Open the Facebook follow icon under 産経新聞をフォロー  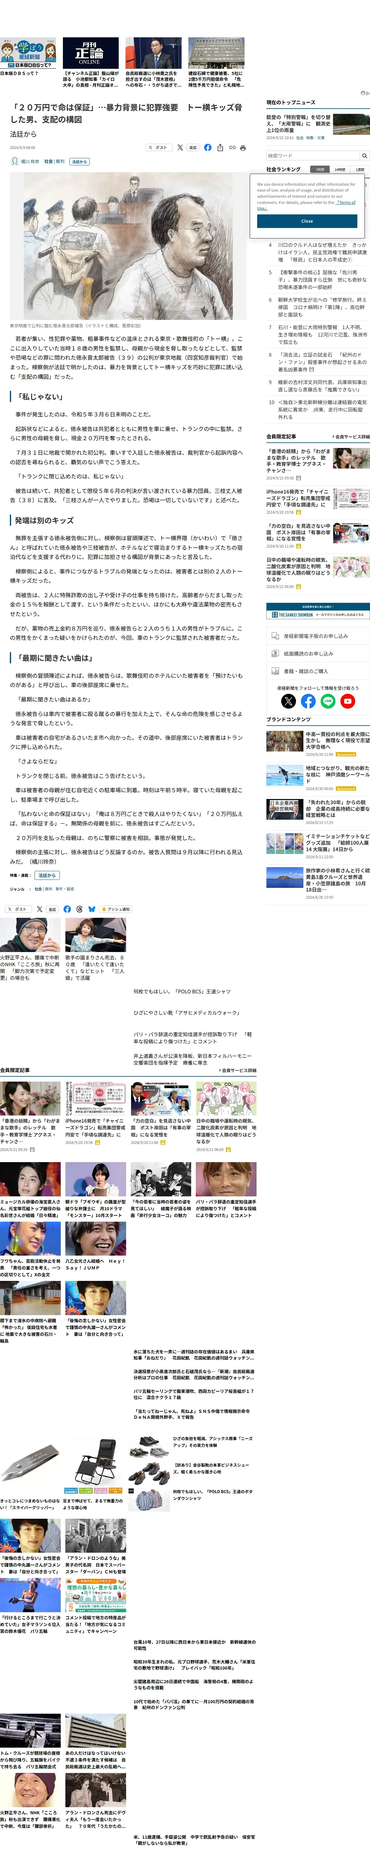click(308, 701)
